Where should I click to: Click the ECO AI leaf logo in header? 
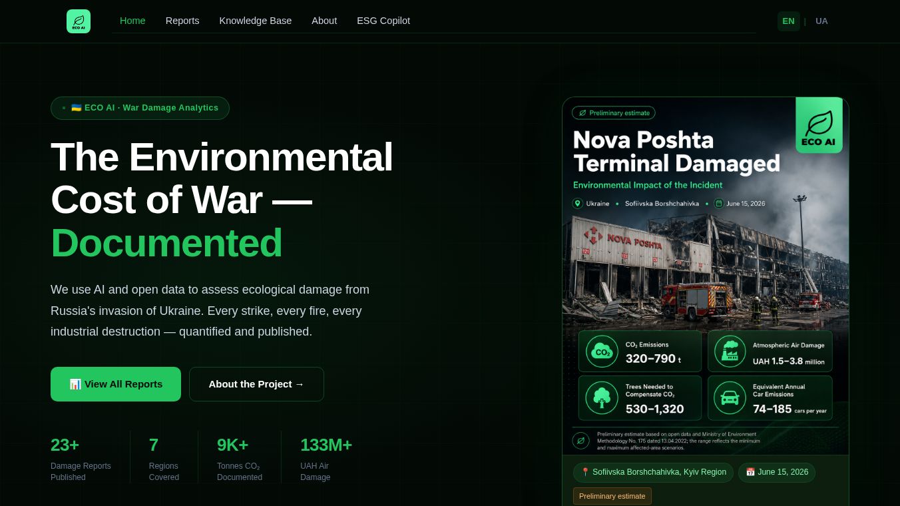(x=79, y=21)
